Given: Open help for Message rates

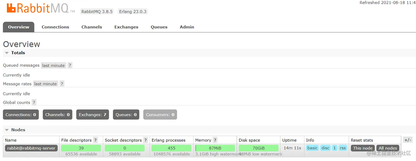Looking at the screenshot, I should click(x=62, y=84).
